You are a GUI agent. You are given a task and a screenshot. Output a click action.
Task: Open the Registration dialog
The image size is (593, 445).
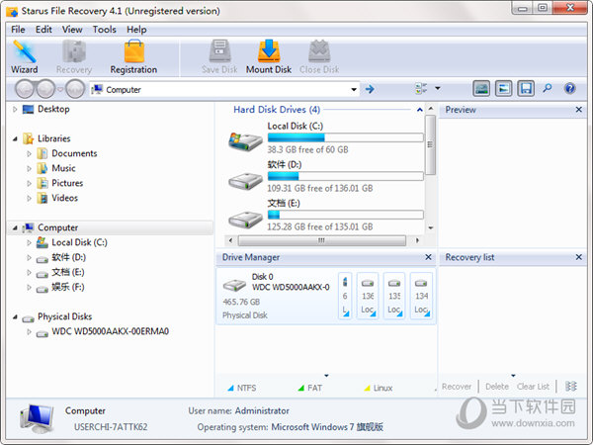133,56
